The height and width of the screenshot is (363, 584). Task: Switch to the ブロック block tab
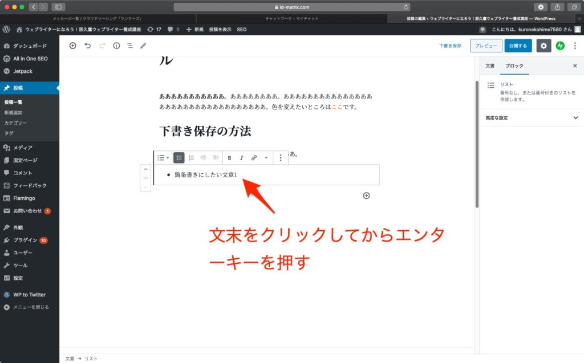click(514, 66)
